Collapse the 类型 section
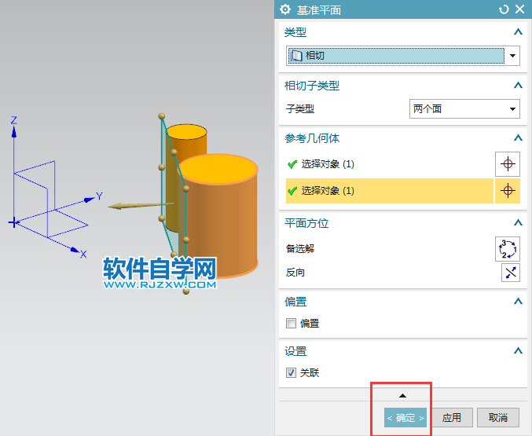 (x=518, y=32)
